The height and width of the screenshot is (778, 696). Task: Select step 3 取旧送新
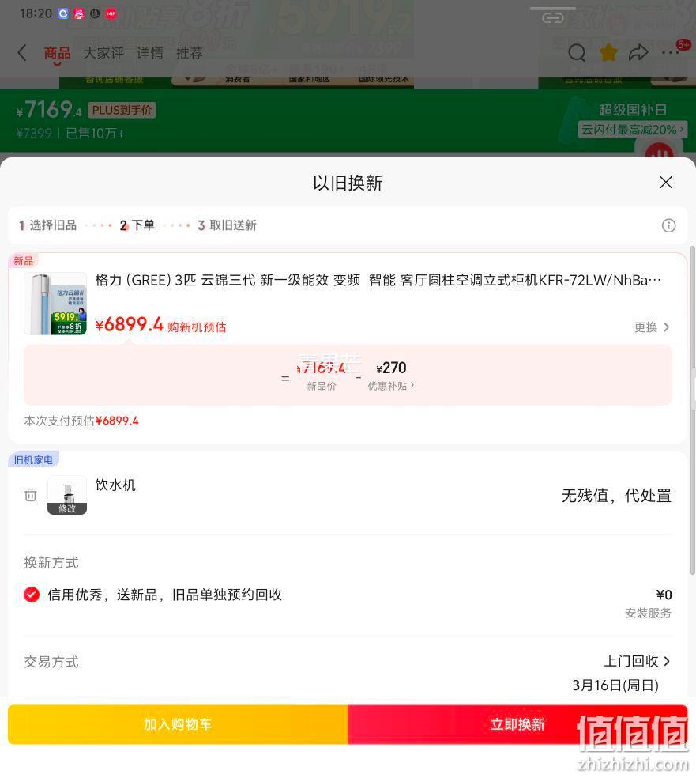click(227, 225)
